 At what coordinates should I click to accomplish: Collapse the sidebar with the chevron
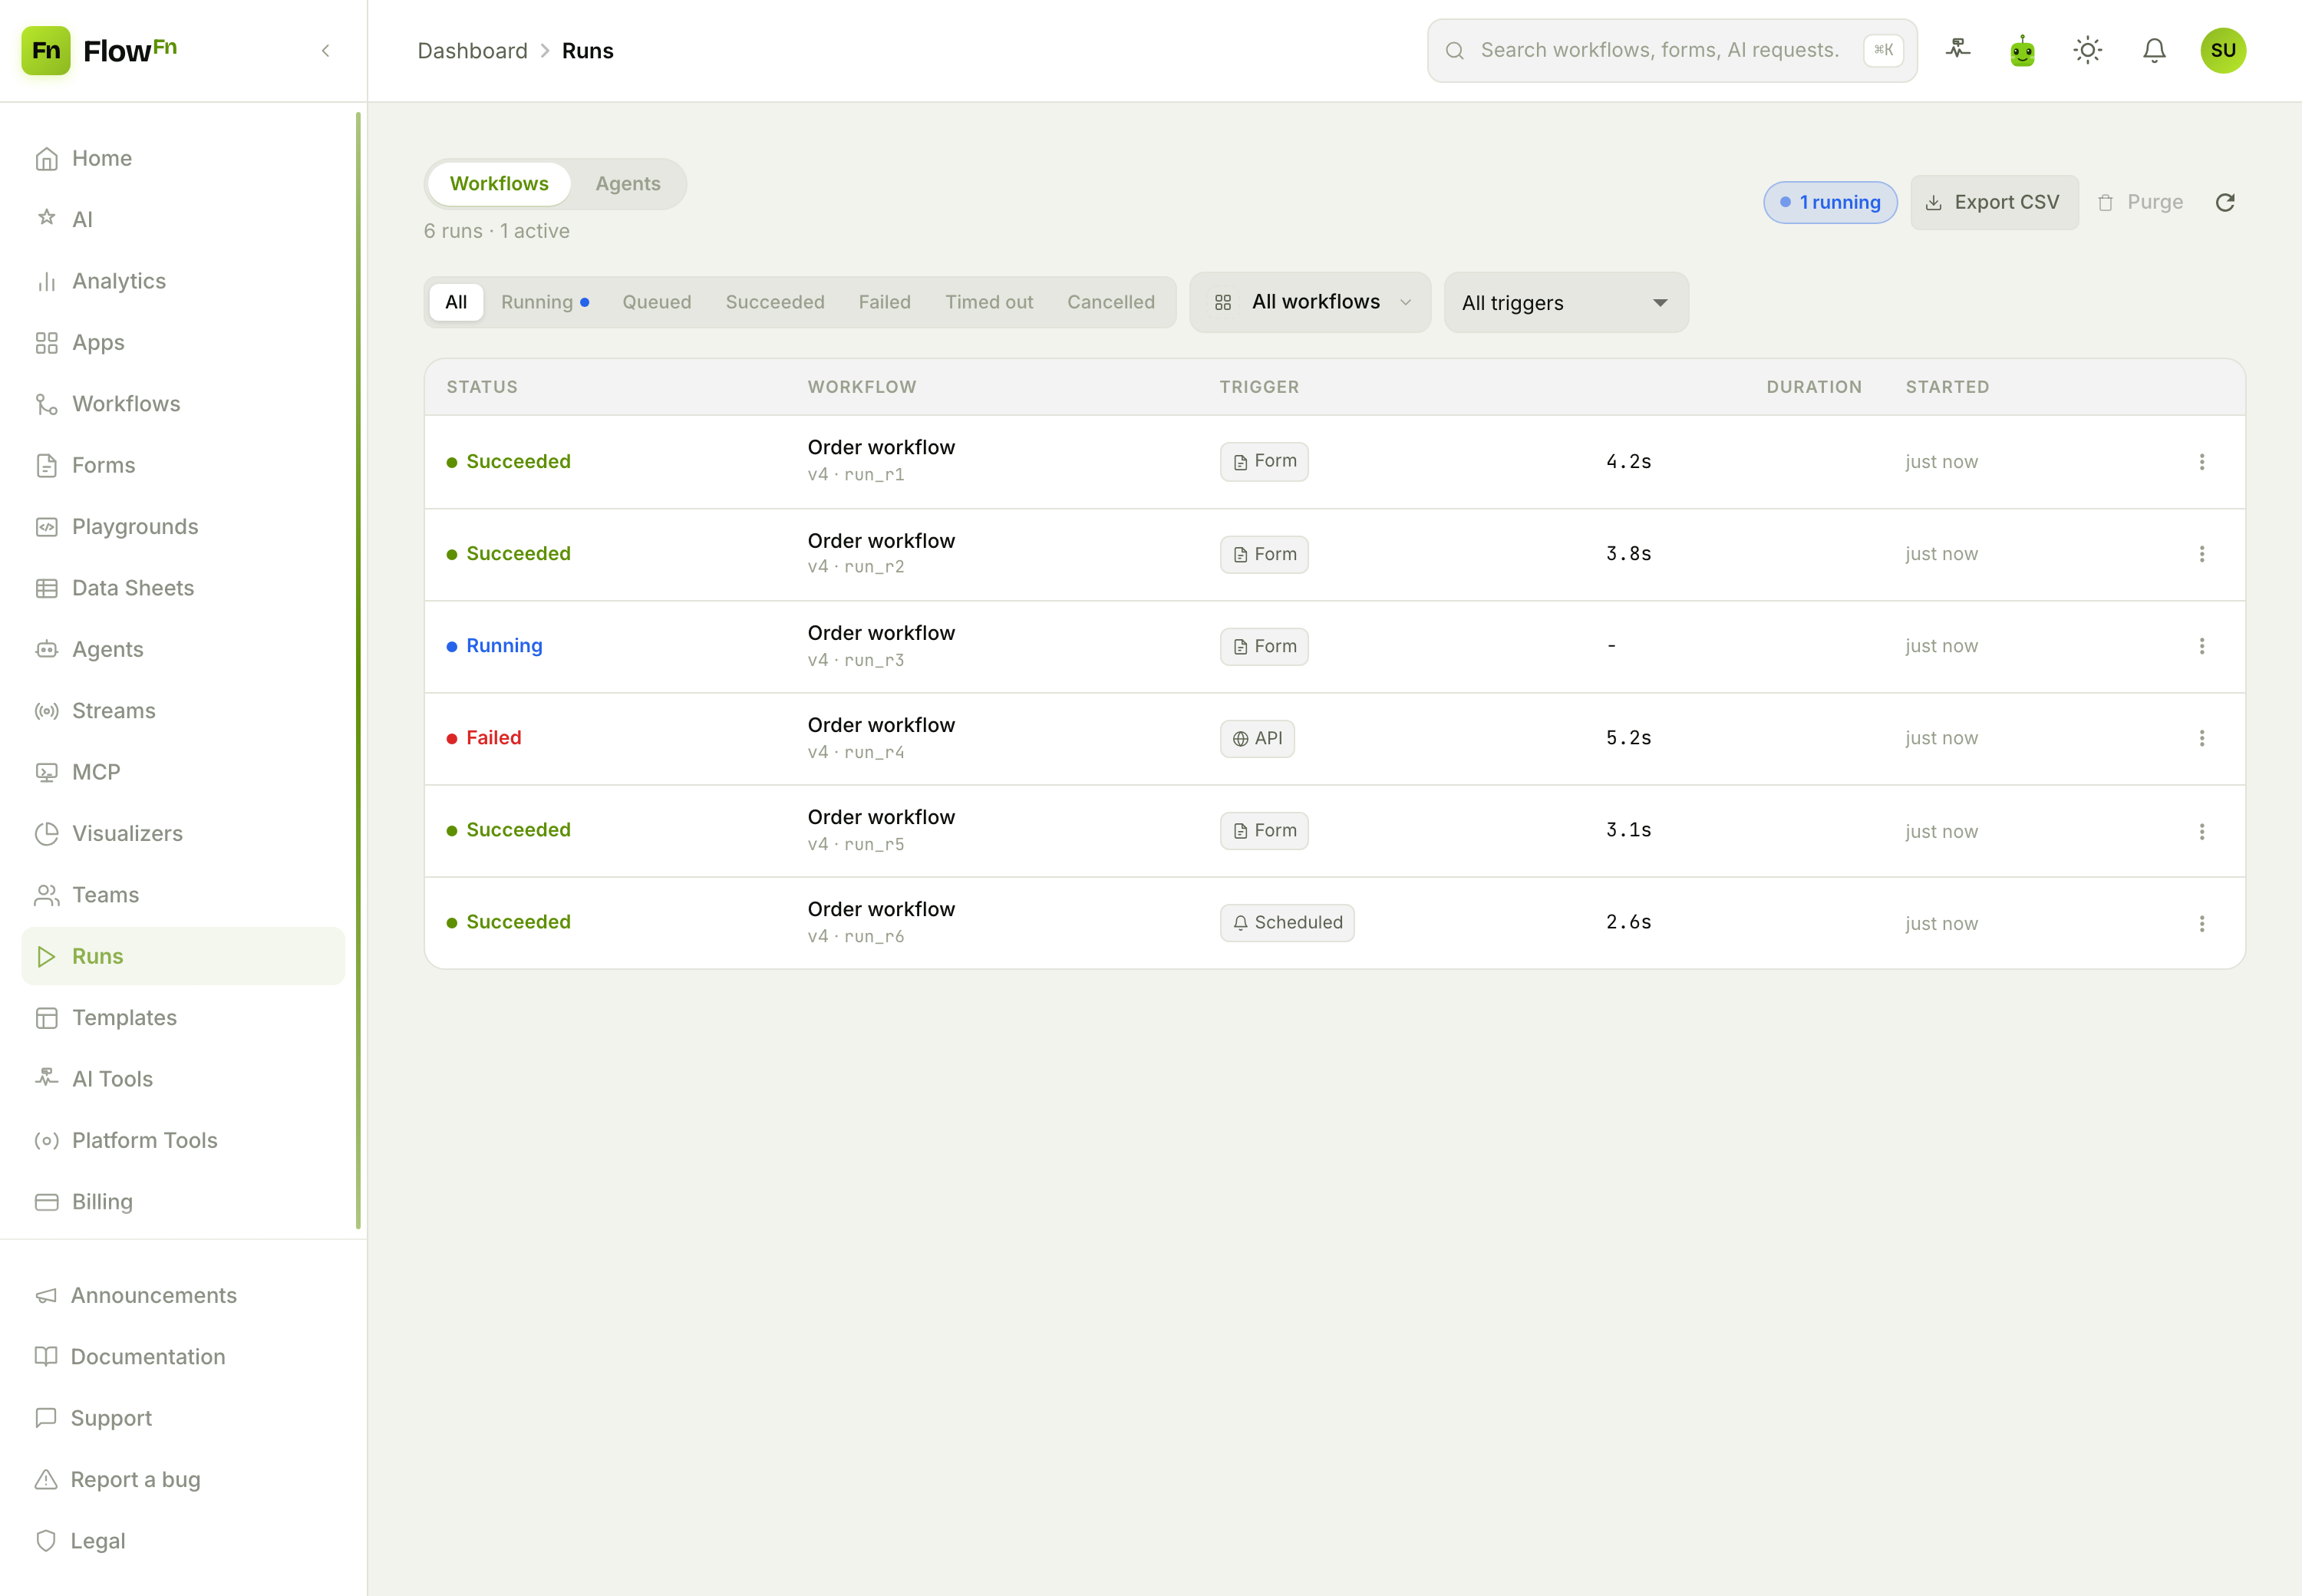325,50
